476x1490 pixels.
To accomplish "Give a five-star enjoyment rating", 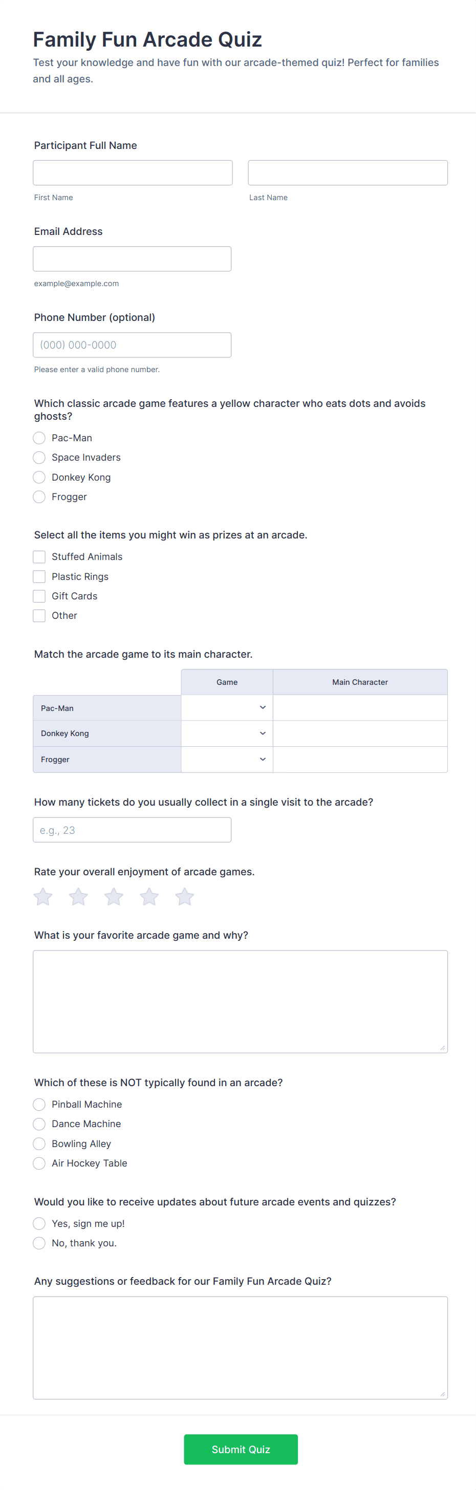I will tap(184, 897).
